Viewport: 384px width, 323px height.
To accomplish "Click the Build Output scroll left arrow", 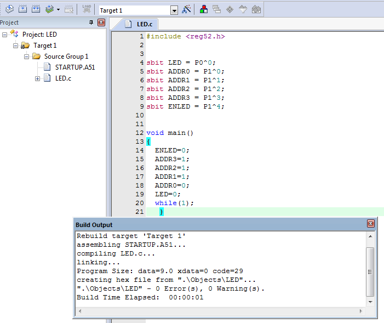I will coord(80,311).
